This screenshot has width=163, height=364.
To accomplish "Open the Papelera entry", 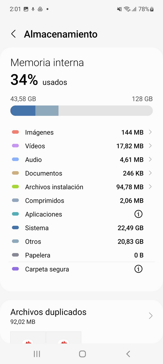I will [81, 255].
